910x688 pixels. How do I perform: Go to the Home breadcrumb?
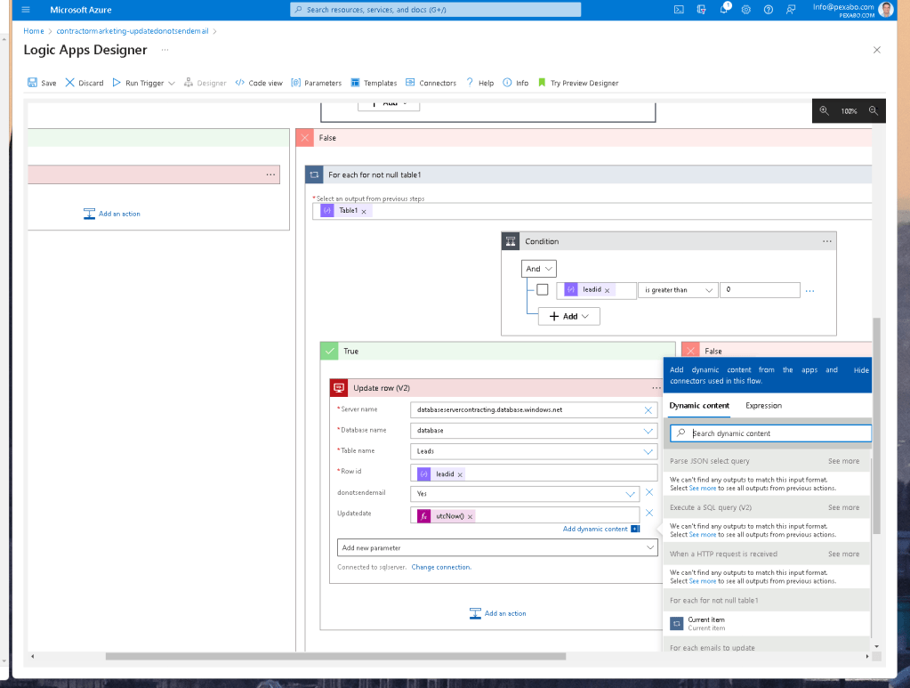(34, 31)
